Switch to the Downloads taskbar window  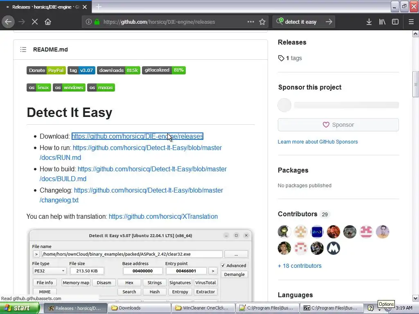click(138, 308)
